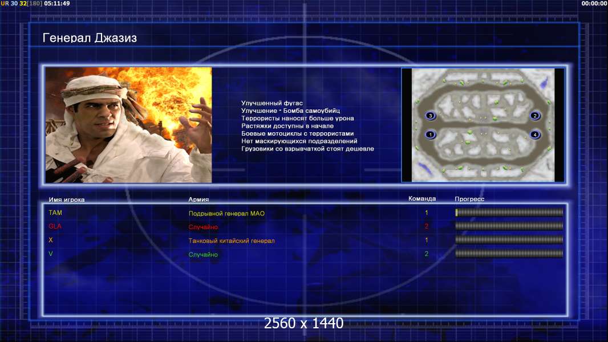The image size is (608, 342).
Task: Click column header 'Команда'
Action: pyautogui.click(x=422, y=199)
